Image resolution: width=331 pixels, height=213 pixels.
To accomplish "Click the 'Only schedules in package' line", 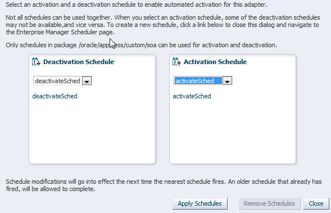I will pyautogui.click(x=141, y=45).
